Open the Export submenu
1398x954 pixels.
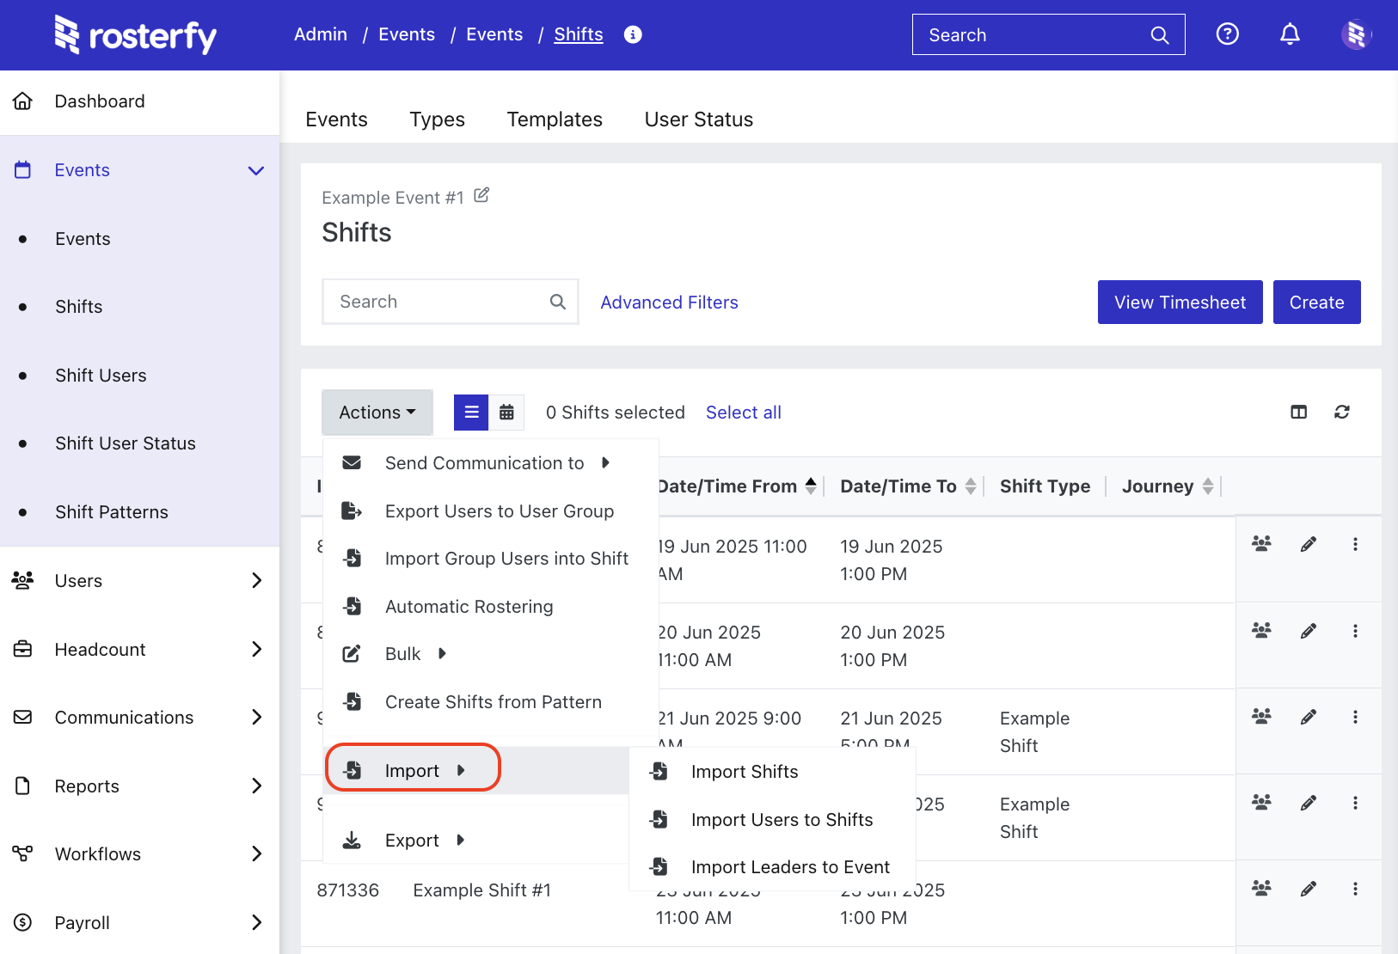click(x=475, y=841)
